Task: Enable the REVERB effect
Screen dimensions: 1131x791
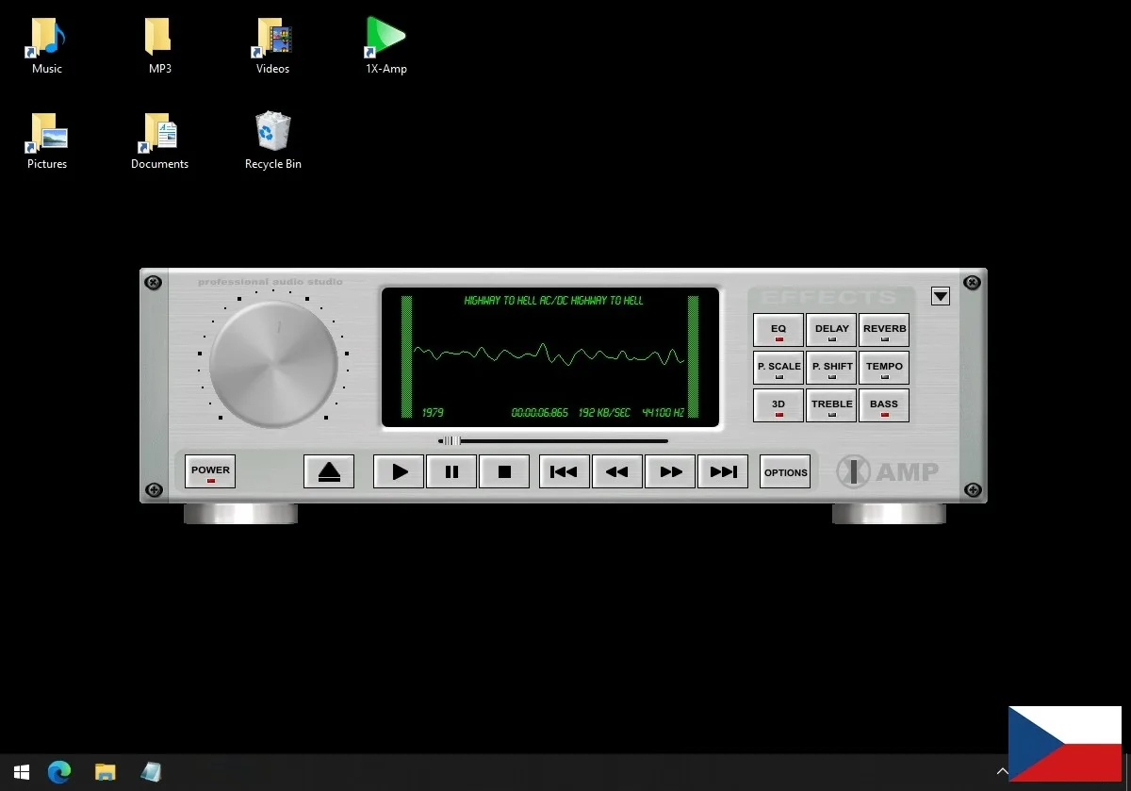Action: coord(884,330)
